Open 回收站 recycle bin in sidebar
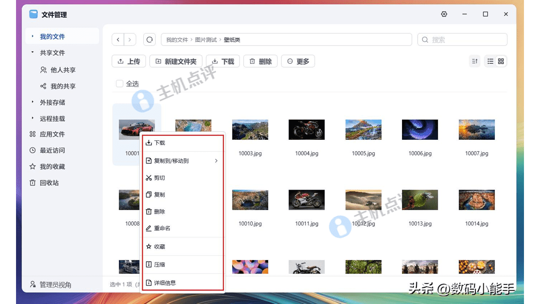 click(x=49, y=183)
